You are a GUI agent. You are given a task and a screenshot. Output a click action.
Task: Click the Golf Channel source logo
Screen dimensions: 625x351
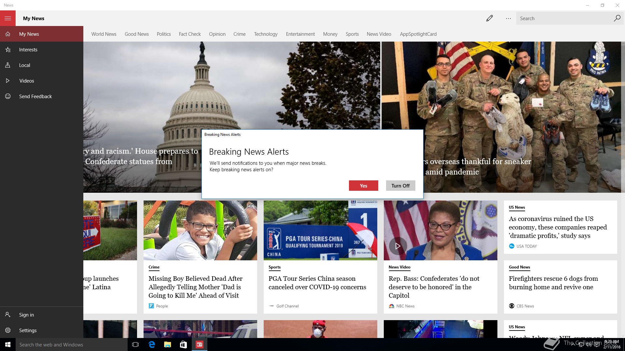[x=271, y=306]
